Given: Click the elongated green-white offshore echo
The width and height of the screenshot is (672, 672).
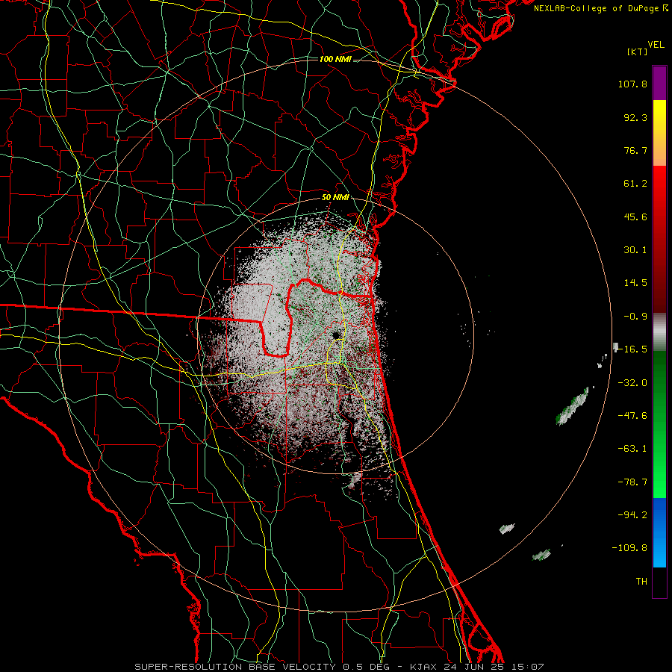Looking at the screenshot, I should click(572, 406).
